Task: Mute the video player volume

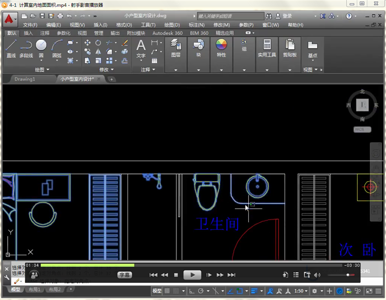Action: (317, 275)
